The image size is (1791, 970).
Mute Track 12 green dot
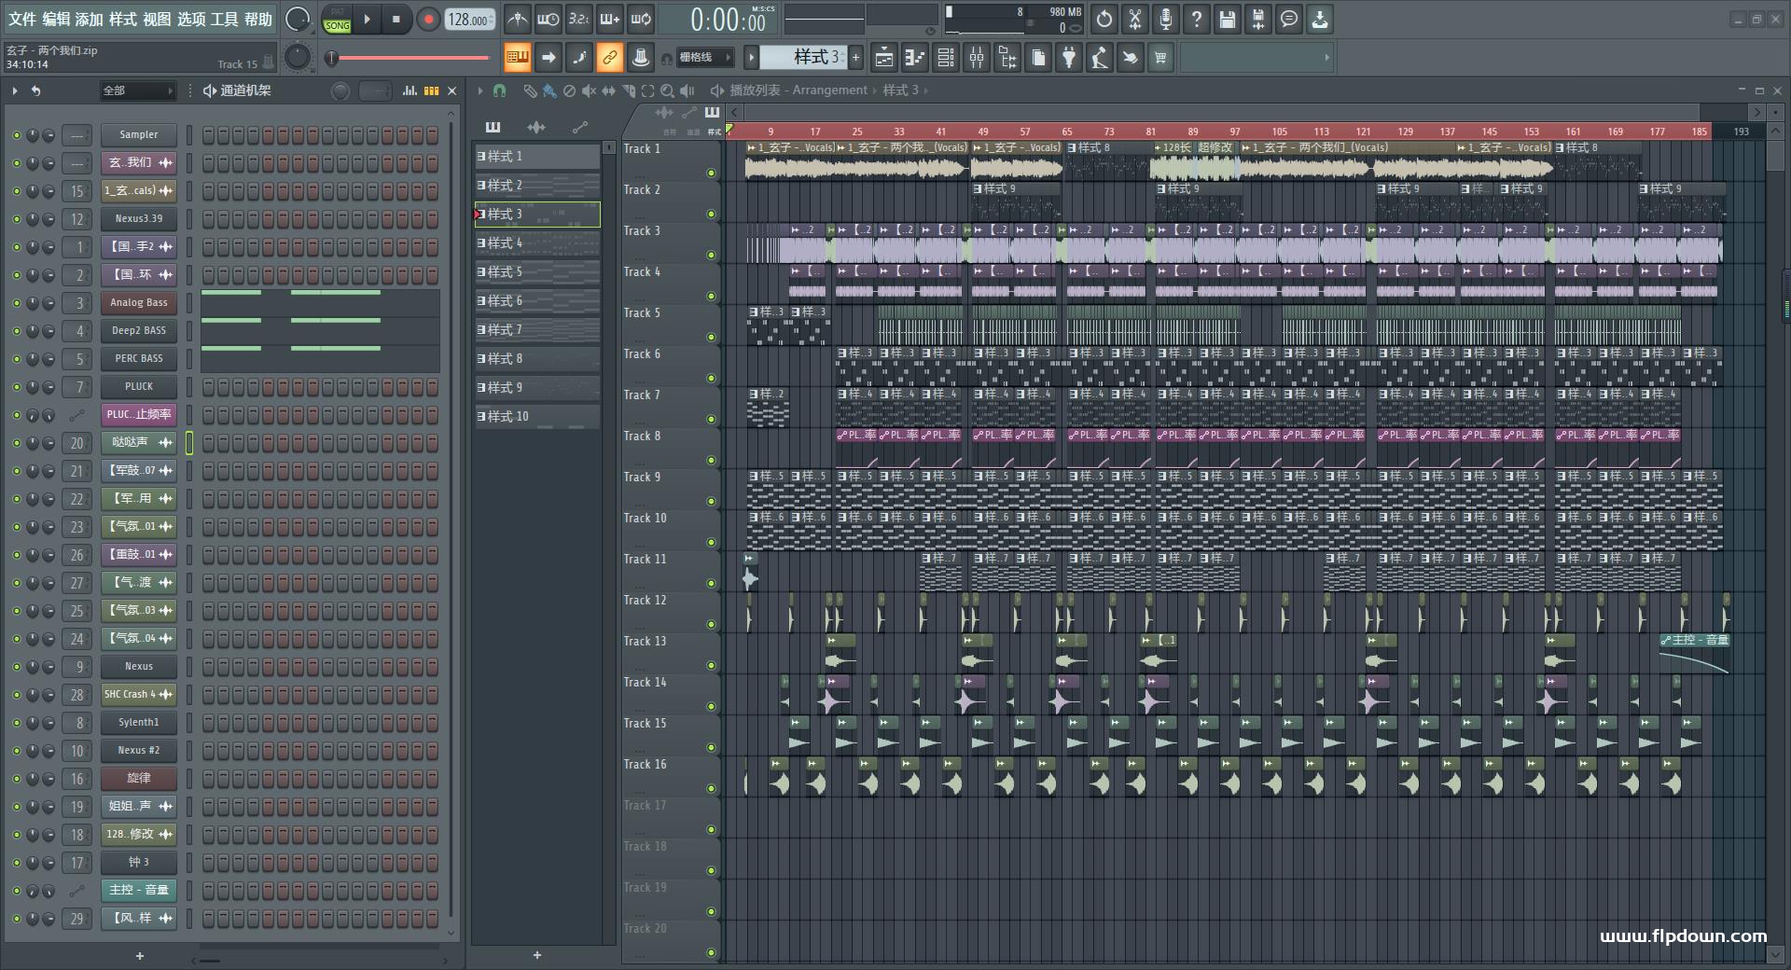(711, 624)
